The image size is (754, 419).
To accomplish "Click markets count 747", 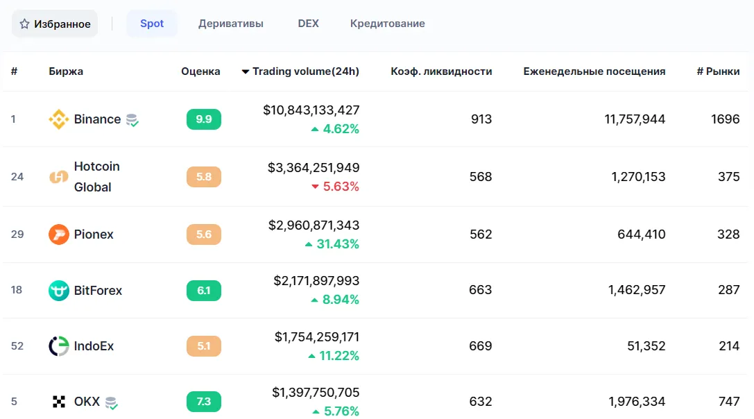I will click(x=729, y=402).
